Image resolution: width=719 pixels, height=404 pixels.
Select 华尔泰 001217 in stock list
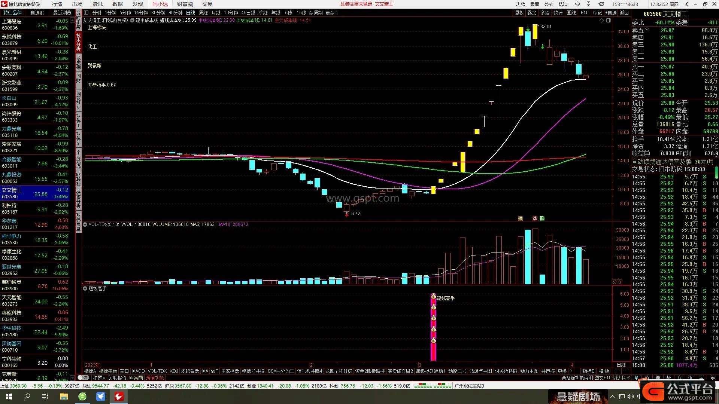(35, 224)
